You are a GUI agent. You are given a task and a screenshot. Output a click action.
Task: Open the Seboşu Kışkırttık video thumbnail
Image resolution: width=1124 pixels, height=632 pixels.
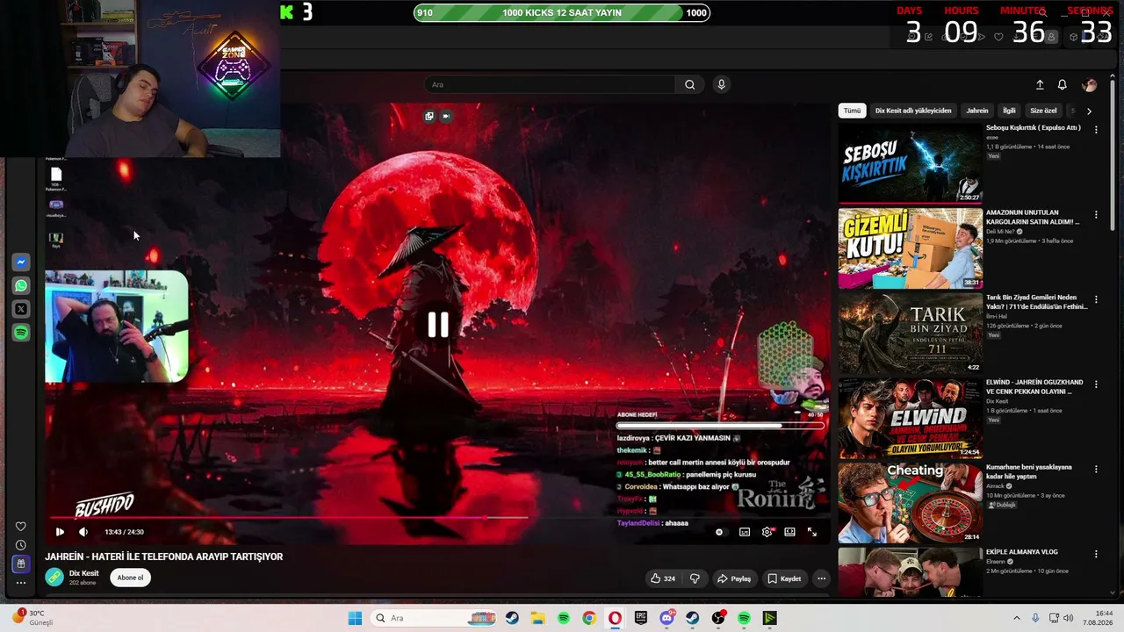910,163
